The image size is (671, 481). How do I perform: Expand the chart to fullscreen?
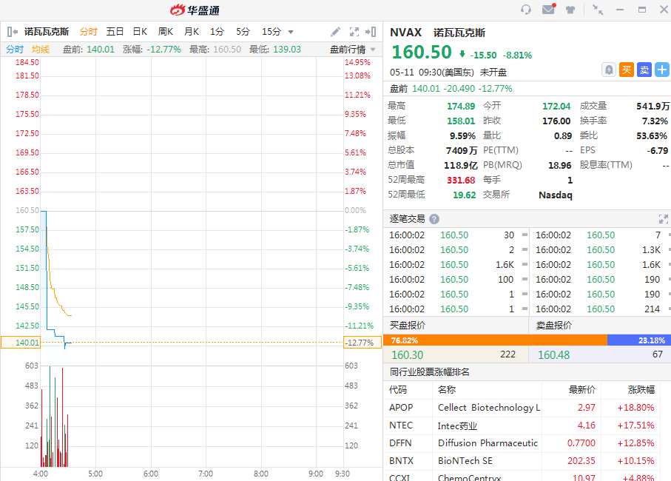[354, 32]
